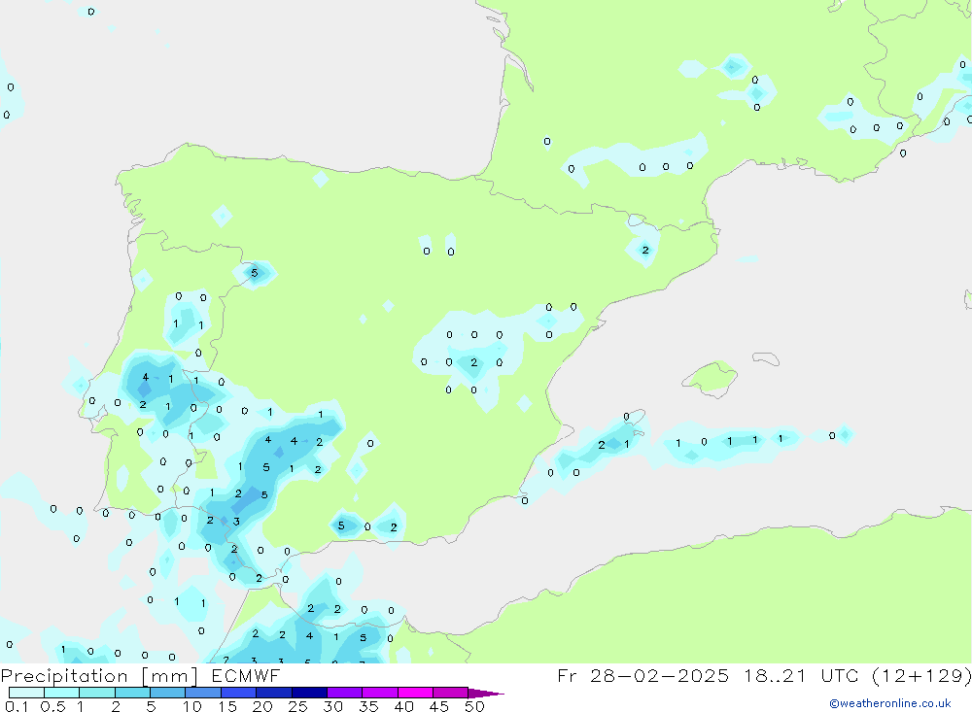
Task: Click the above-50 arrow end of legend
Action: pos(486,694)
